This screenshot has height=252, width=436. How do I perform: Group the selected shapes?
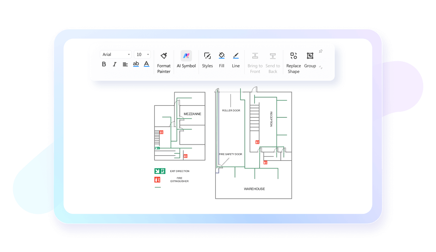pos(310,60)
